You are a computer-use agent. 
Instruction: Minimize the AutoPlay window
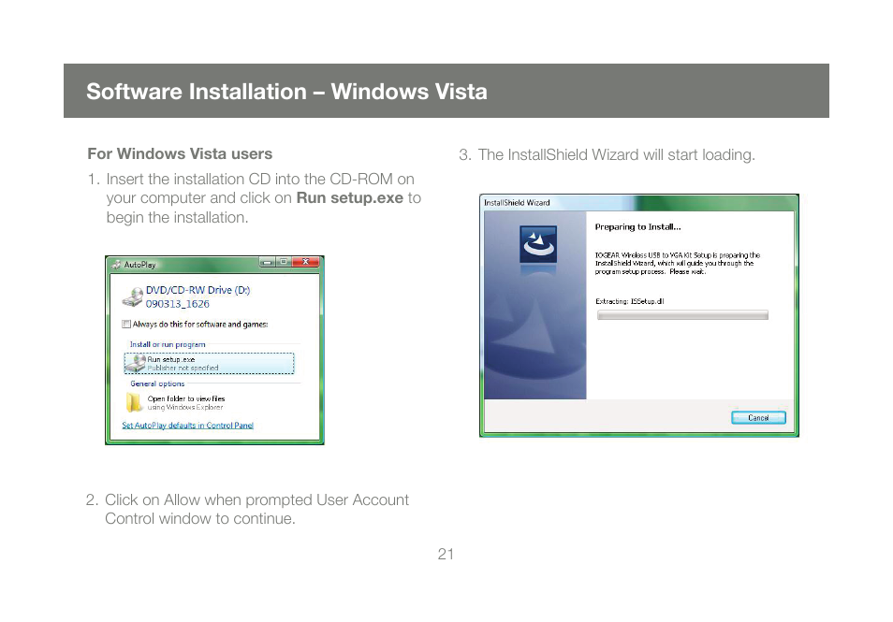pyautogui.click(x=267, y=262)
